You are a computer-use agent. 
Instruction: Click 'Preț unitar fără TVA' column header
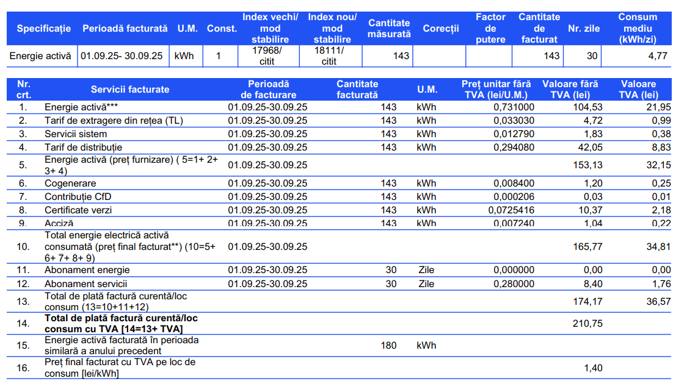point(496,90)
